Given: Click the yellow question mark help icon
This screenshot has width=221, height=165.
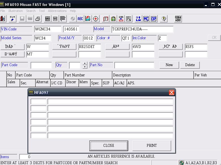Looking at the screenshot, I should coord(164,19).
